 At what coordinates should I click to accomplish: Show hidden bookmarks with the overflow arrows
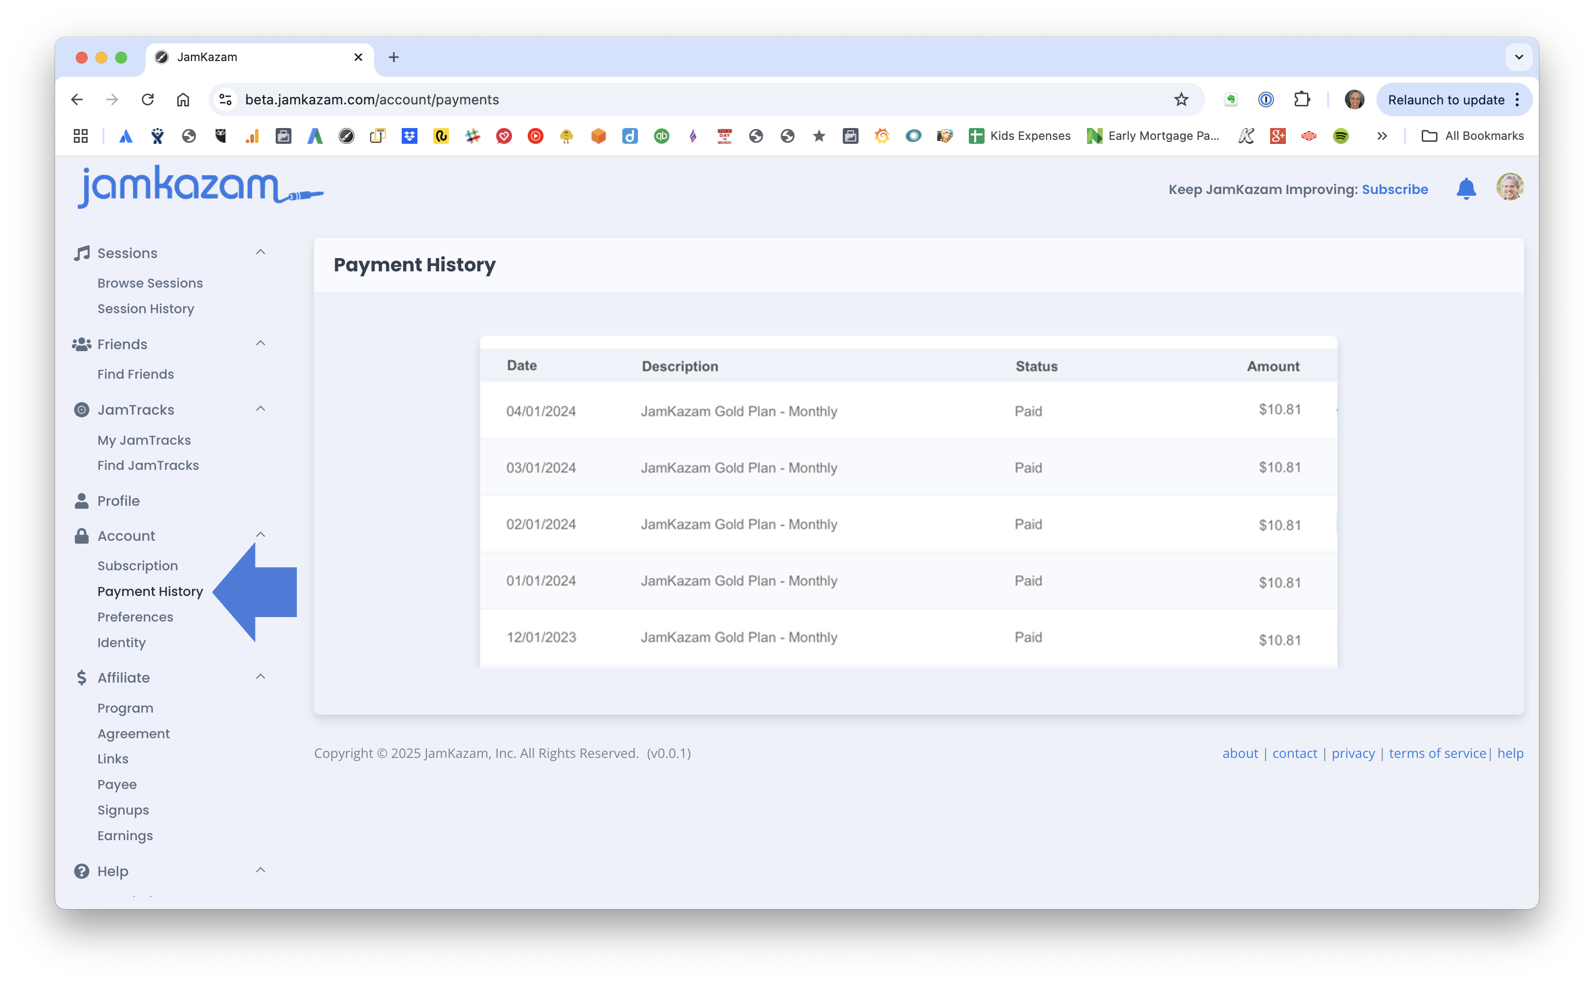pos(1382,136)
